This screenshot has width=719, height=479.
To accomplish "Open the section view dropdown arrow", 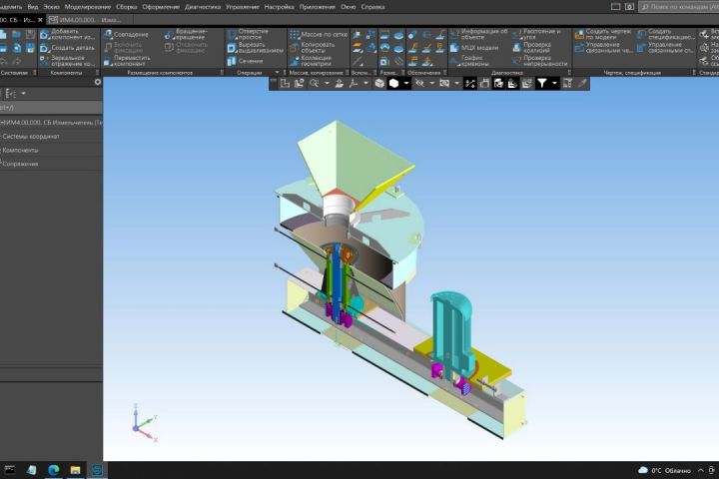I will pos(456,84).
